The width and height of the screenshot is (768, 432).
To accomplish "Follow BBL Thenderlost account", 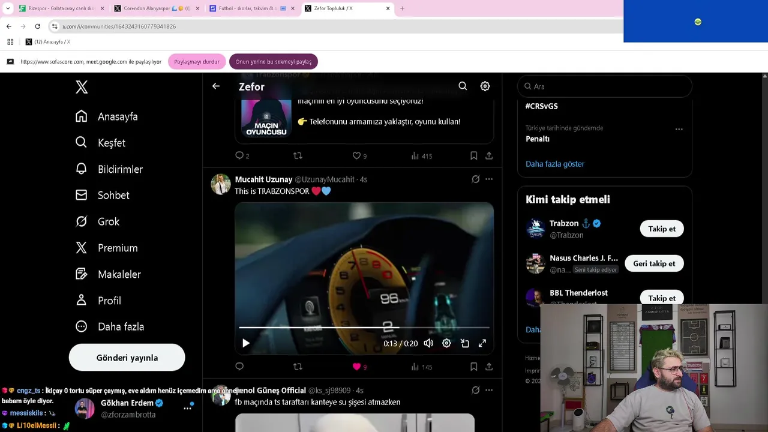I will click(662, 298).
